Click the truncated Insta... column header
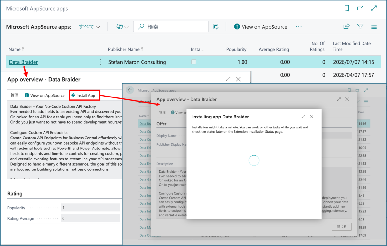The width and height of the screenshot is (387, 246). tap(197, 49)
